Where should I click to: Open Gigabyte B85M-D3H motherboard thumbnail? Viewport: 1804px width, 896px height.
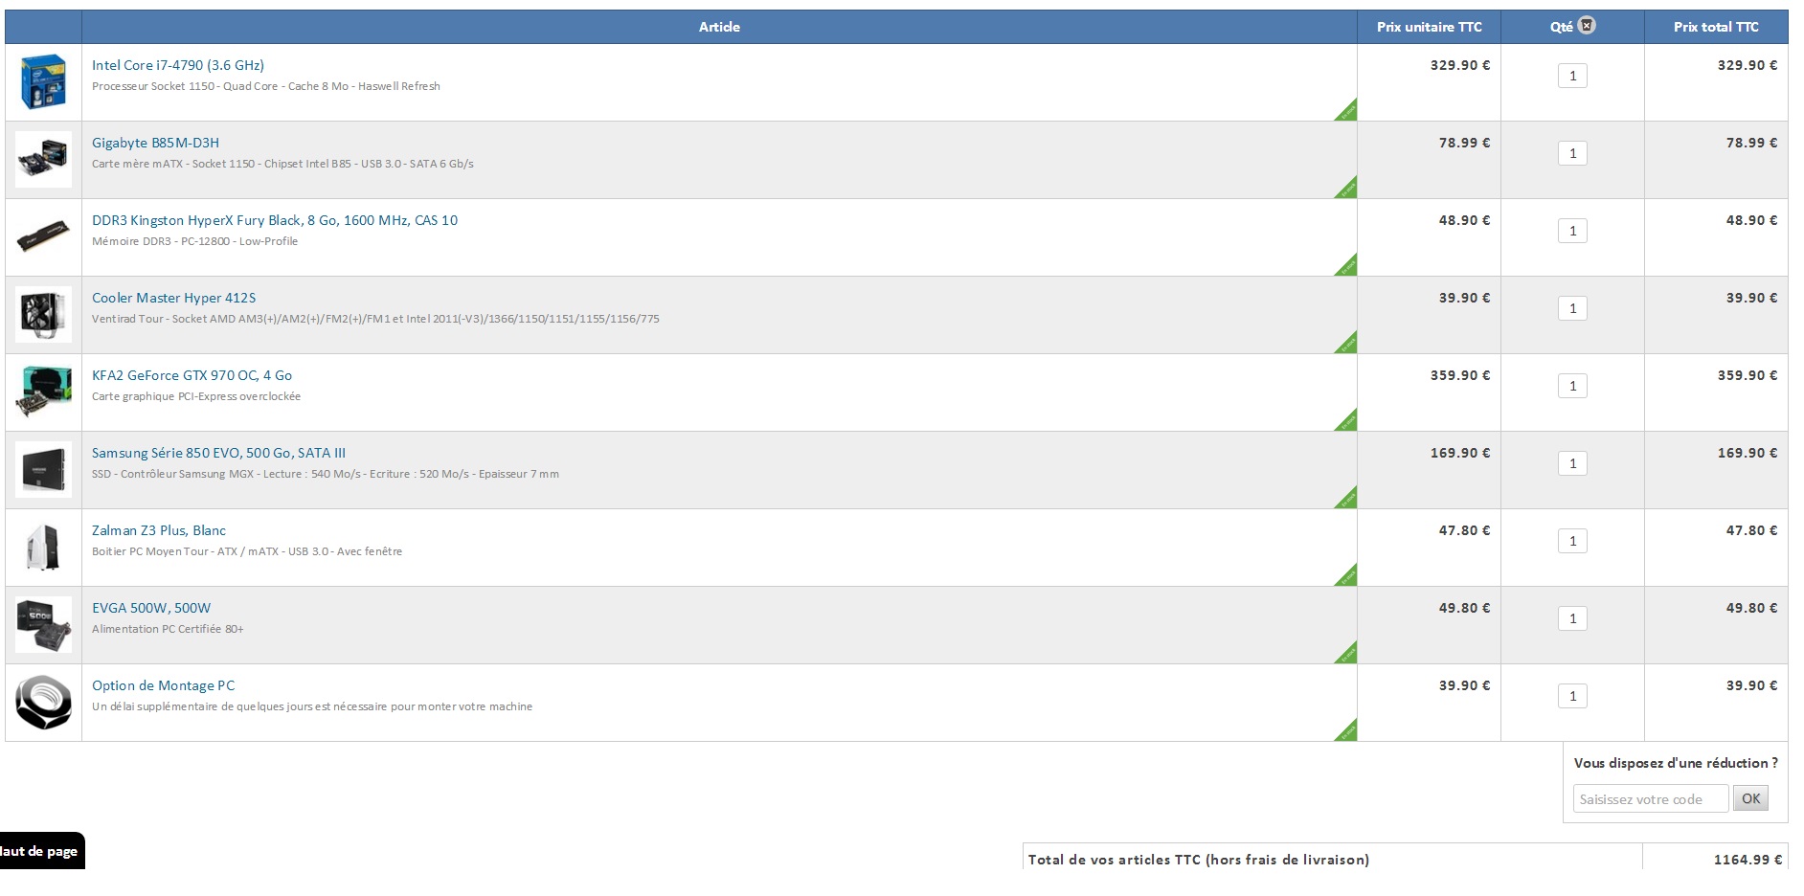43,159
